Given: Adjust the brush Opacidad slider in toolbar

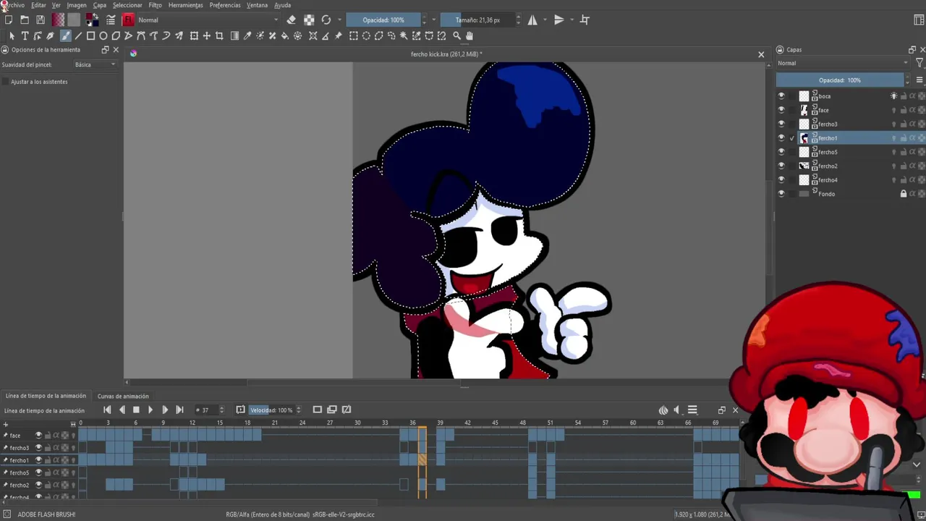Looking at the screenshot, I should [x=383, y=20].
